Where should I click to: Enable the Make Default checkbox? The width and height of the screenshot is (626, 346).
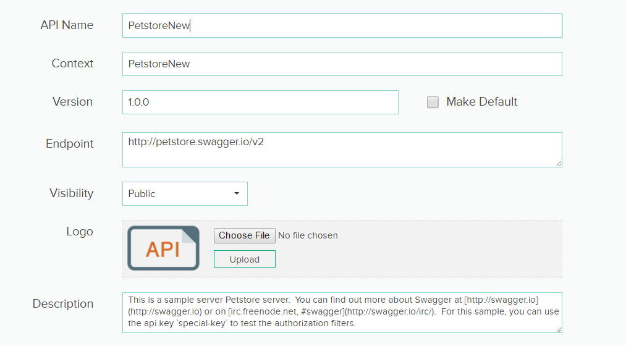(433, 103)
